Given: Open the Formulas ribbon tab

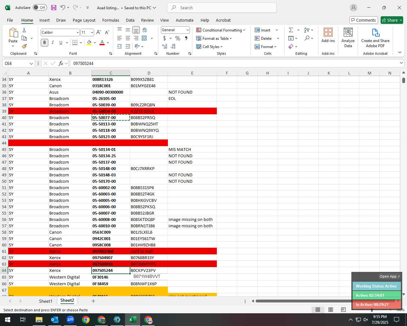Looking at the screenshot, I should coord(111,20).
